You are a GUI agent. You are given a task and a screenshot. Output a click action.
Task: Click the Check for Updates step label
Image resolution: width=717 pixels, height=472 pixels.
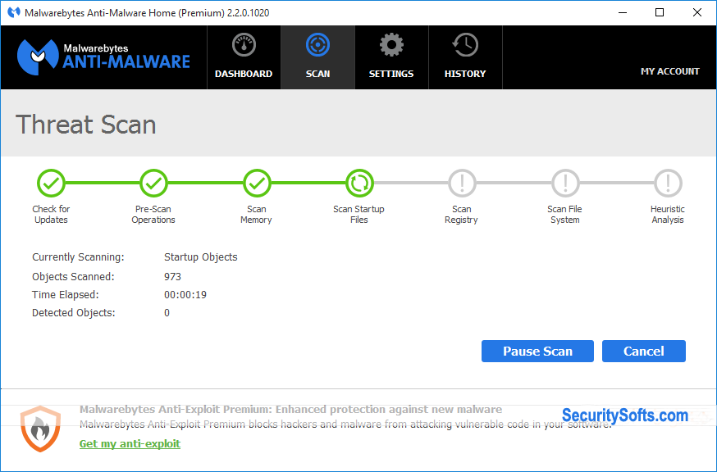pyautogui.click(x=51, y=215)
